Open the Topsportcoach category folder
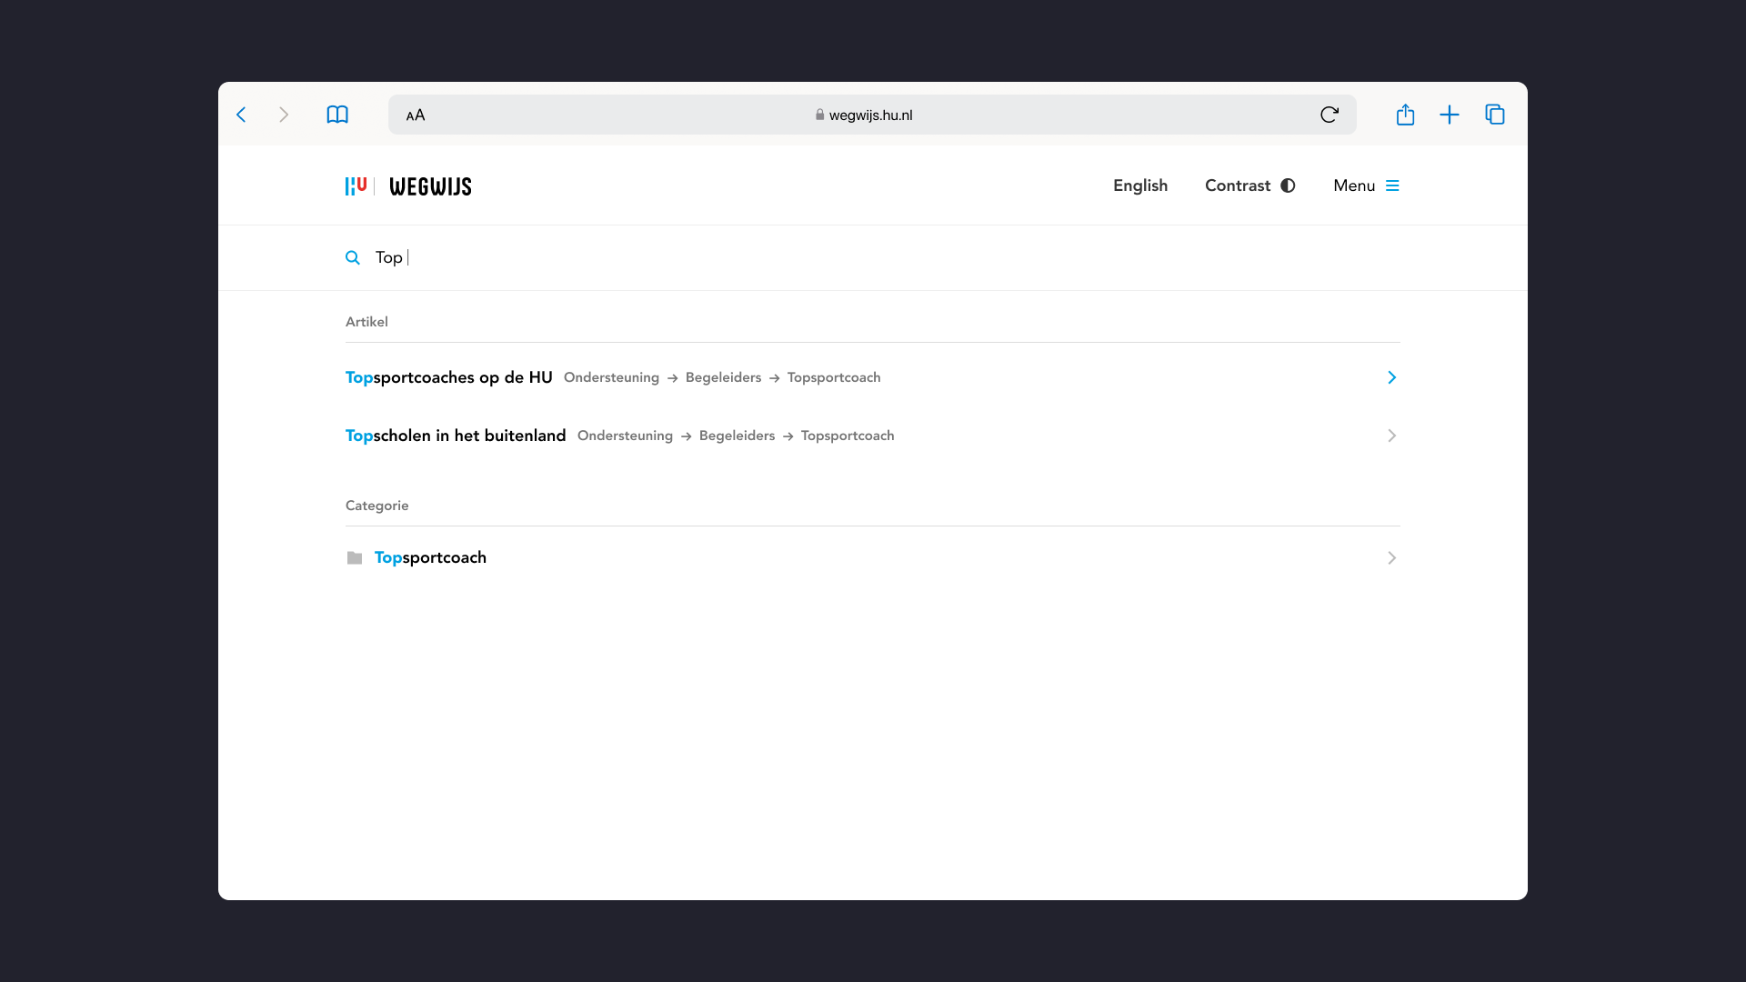This screenshot has width=1746, height=982. 430,558
